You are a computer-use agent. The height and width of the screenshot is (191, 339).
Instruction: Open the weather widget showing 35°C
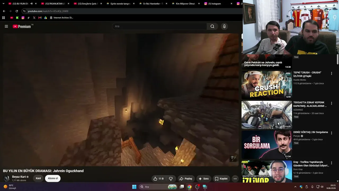[x=10, y=187]
